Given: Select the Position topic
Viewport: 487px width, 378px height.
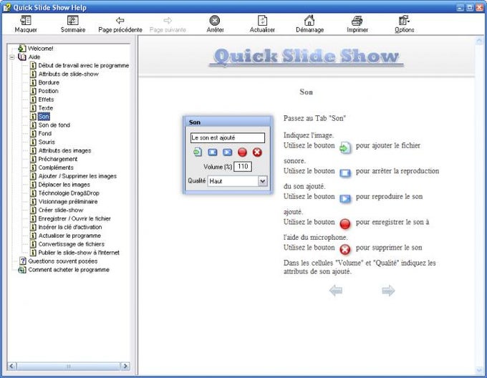Looking at the screenshot, I should click(x=48, y=91).
